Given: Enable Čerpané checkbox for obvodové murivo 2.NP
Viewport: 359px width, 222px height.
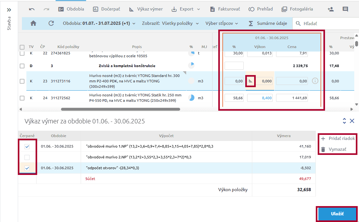Looking at the screenshot, I should (x=27, y=157).
